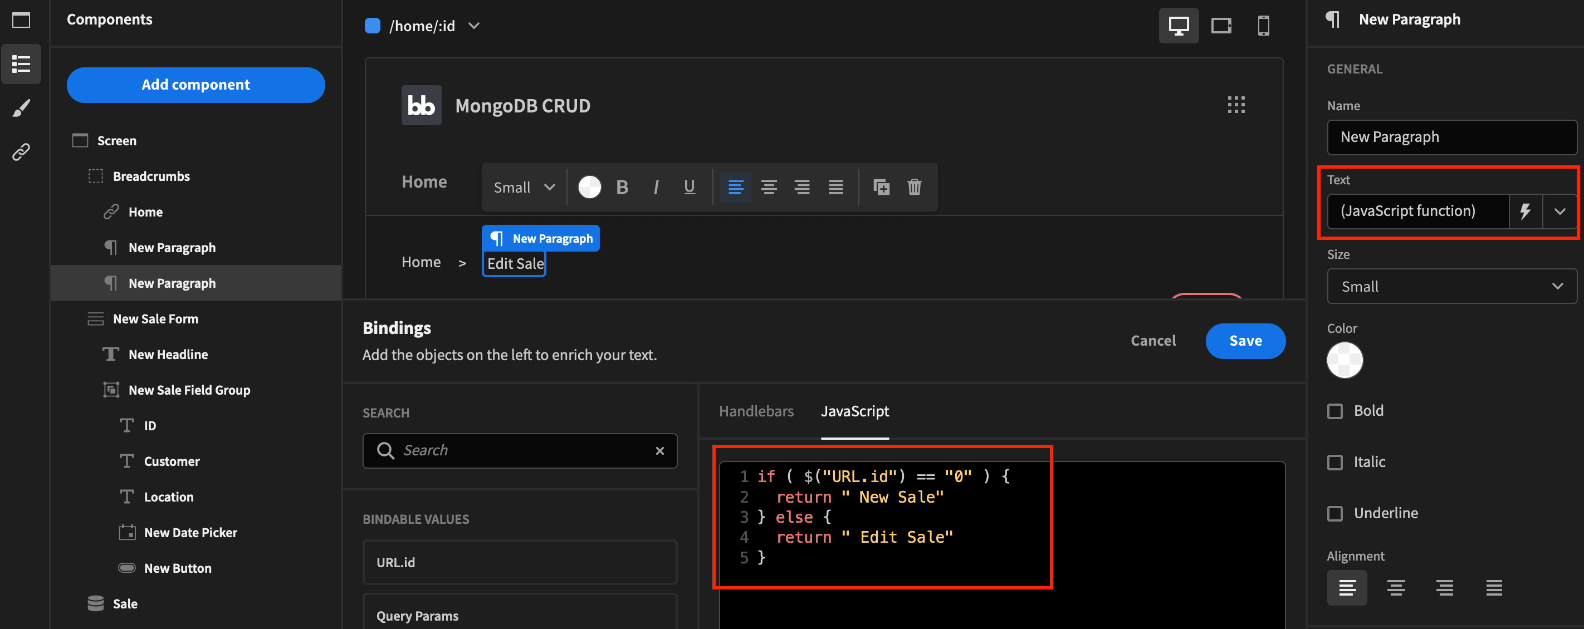
Task: Open the Design paintbrush sidebar icon
Action: [21, 108]
